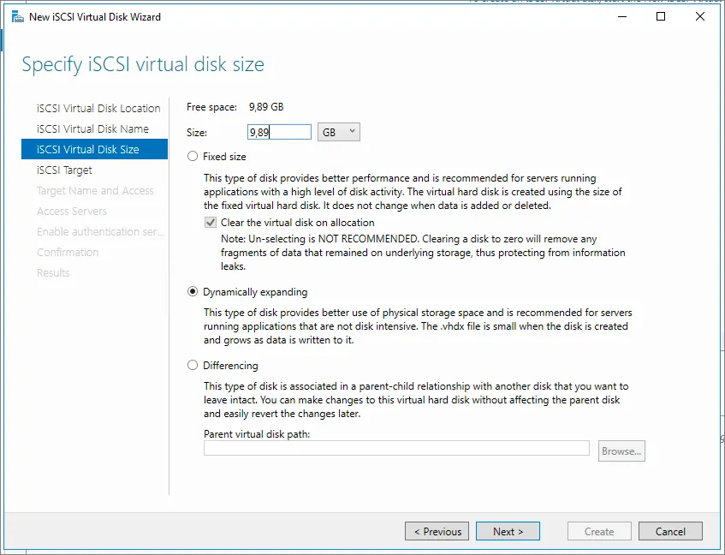Go to iSCSI Virtual Disk Location step
The height and width of the screenshot is (555, 725).
pos(98,109)
